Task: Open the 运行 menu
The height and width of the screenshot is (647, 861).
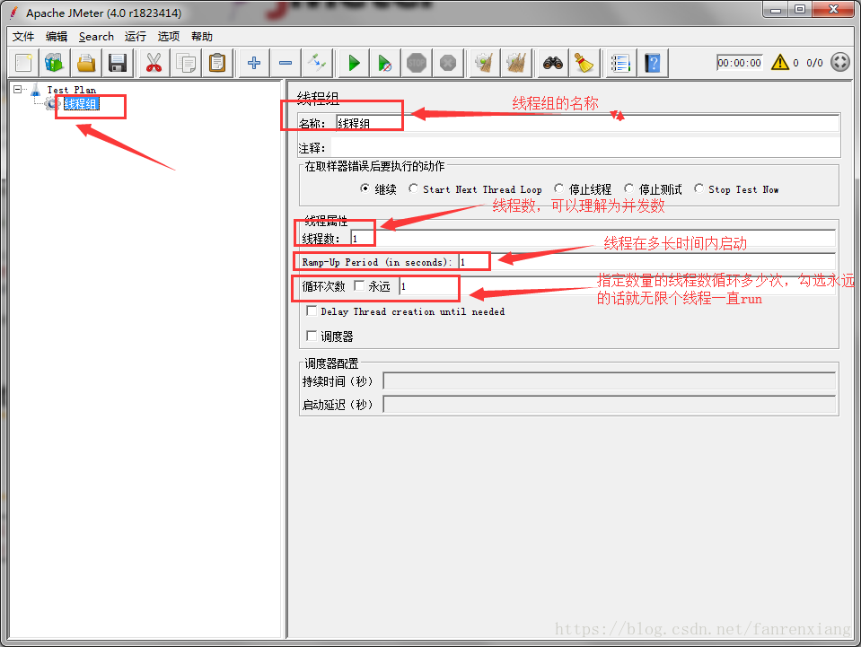Action: point(135,36)
